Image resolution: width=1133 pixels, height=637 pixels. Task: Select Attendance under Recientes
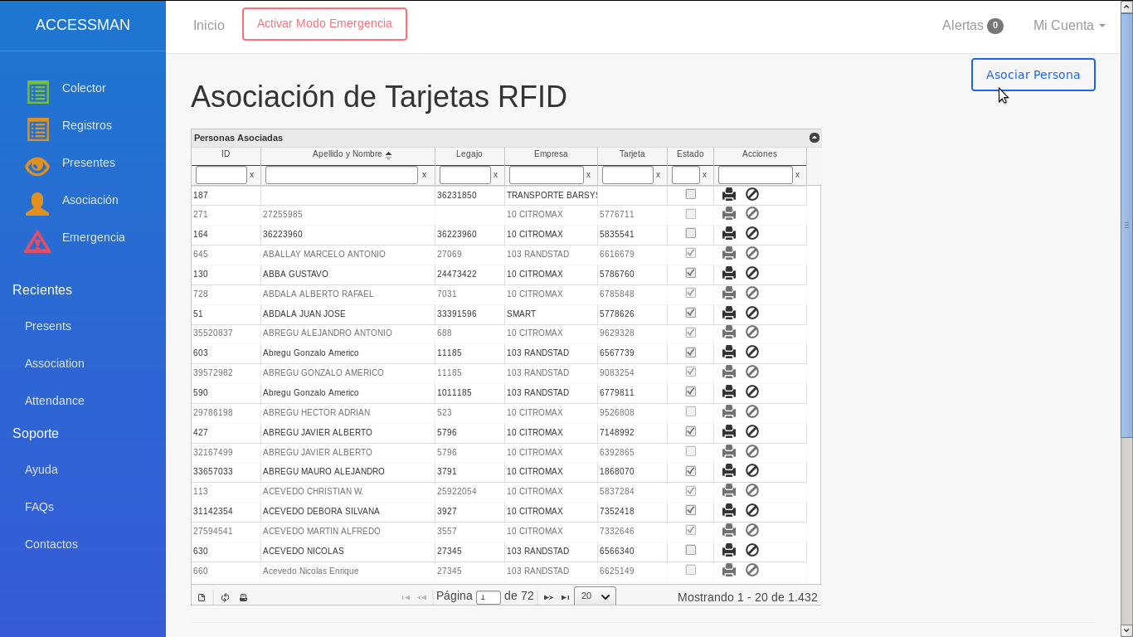click(x=55, y=401)
